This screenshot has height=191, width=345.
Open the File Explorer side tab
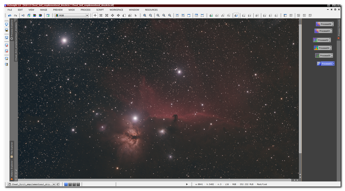[12, 150]
